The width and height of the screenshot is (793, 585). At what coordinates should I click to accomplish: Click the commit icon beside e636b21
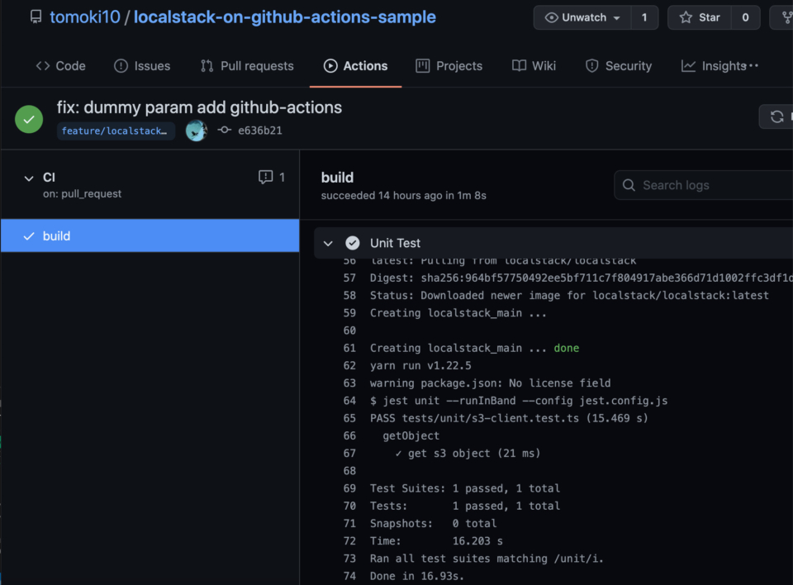pos(225,131)
